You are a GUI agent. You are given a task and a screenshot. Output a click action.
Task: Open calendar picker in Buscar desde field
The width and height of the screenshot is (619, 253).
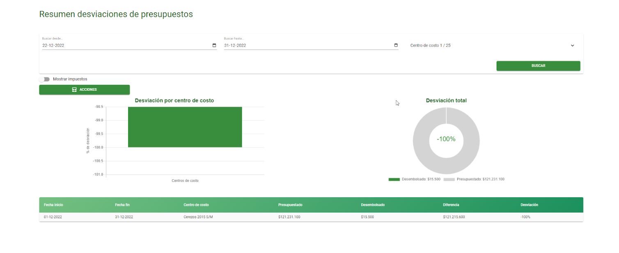214,45
